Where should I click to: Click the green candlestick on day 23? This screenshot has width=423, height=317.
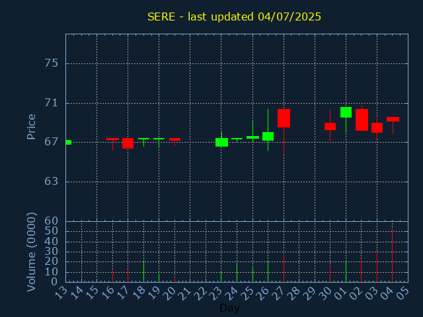(x=222, y=143)
